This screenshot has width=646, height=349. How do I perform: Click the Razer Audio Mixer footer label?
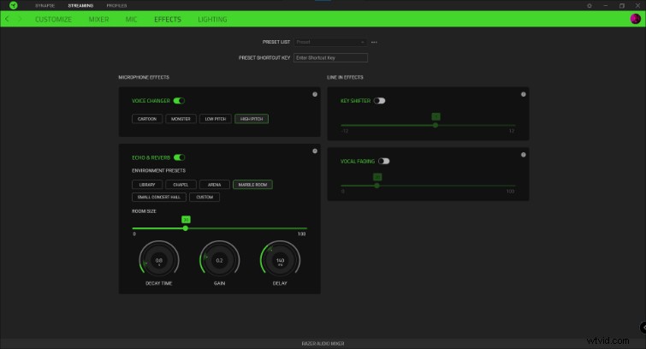pos(323,344)
